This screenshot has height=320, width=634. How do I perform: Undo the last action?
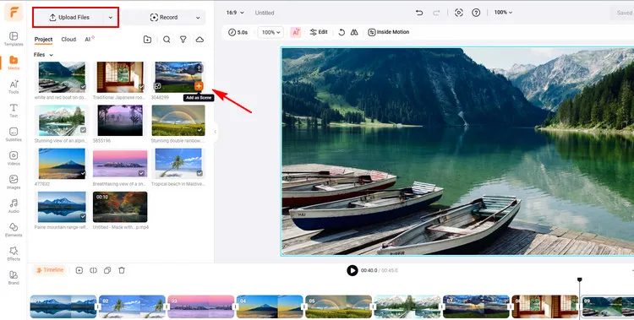pos(419,13)
